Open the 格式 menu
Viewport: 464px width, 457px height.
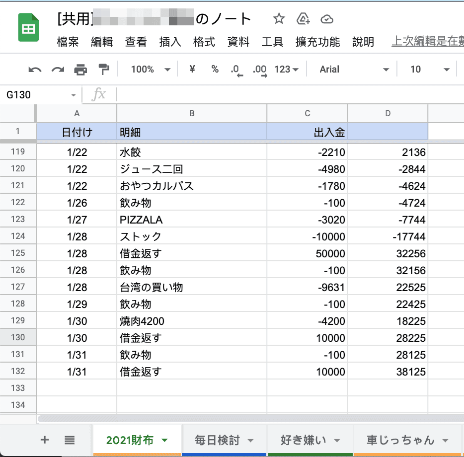click(204, 42)
